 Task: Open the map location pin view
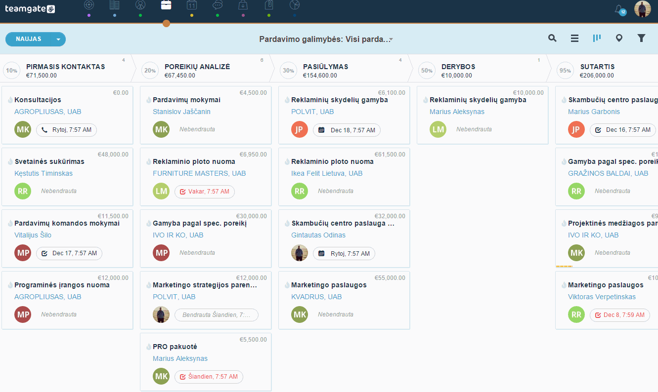coord(619,38)
